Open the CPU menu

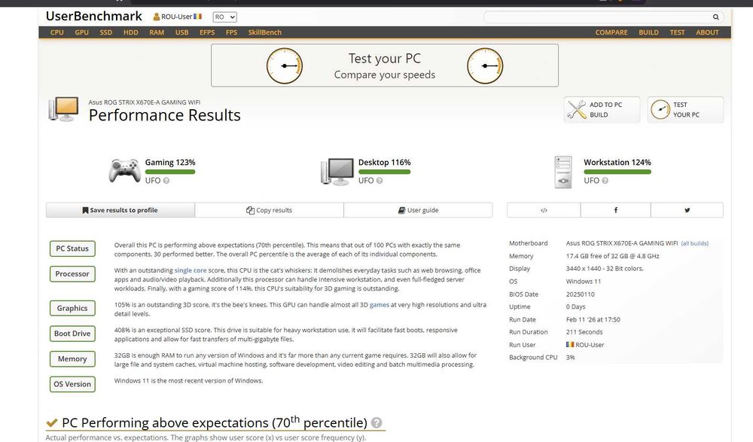pyautogui.click(x=56, y=32)
